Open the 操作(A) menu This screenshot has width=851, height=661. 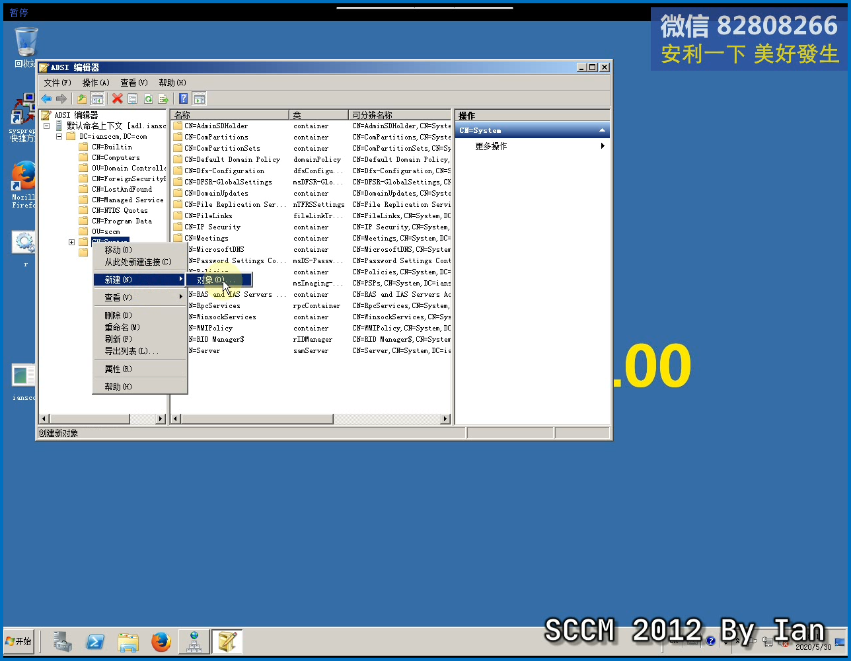tap(96, 83)
